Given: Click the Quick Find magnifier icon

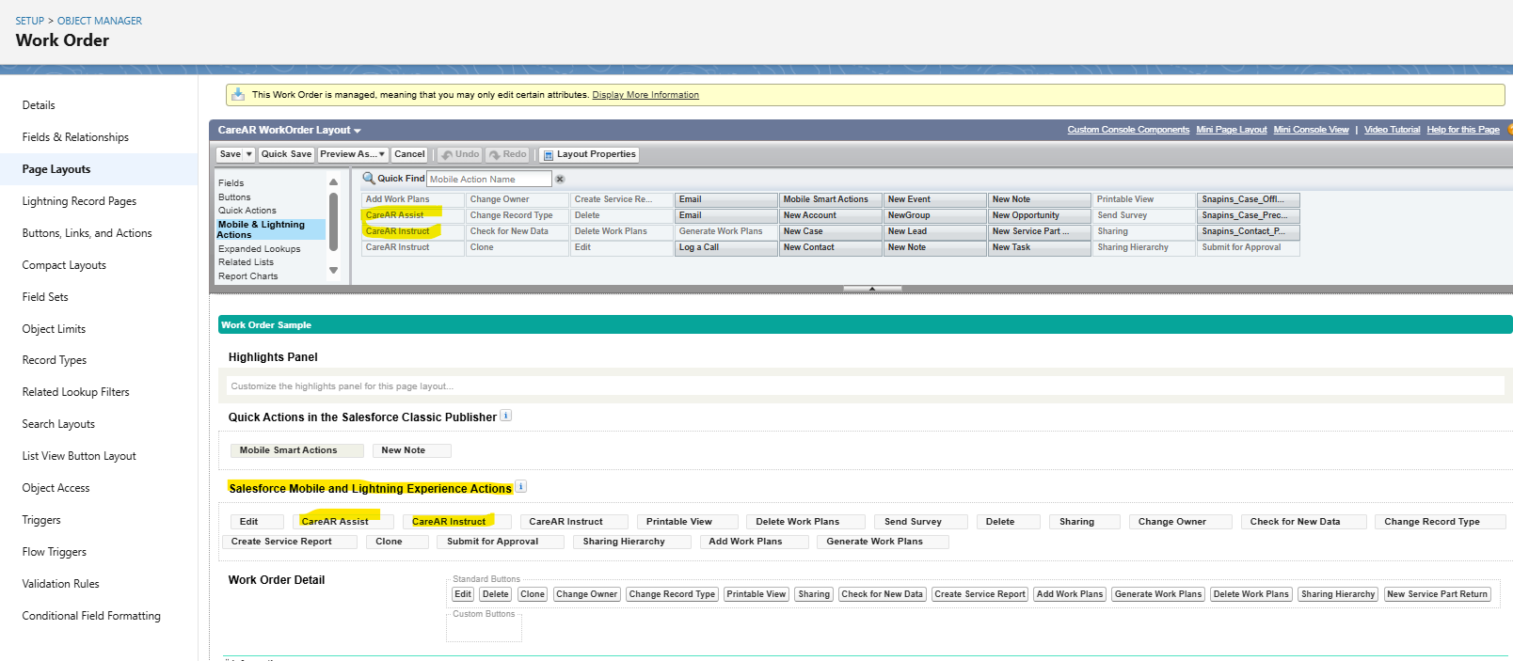Looking at the screenshot, I should coord(369,179).
